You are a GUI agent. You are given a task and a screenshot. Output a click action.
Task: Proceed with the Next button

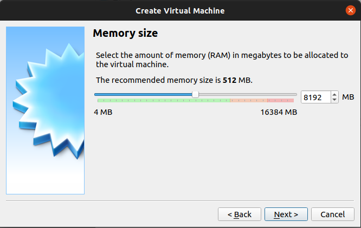click(x=286, y=214)
